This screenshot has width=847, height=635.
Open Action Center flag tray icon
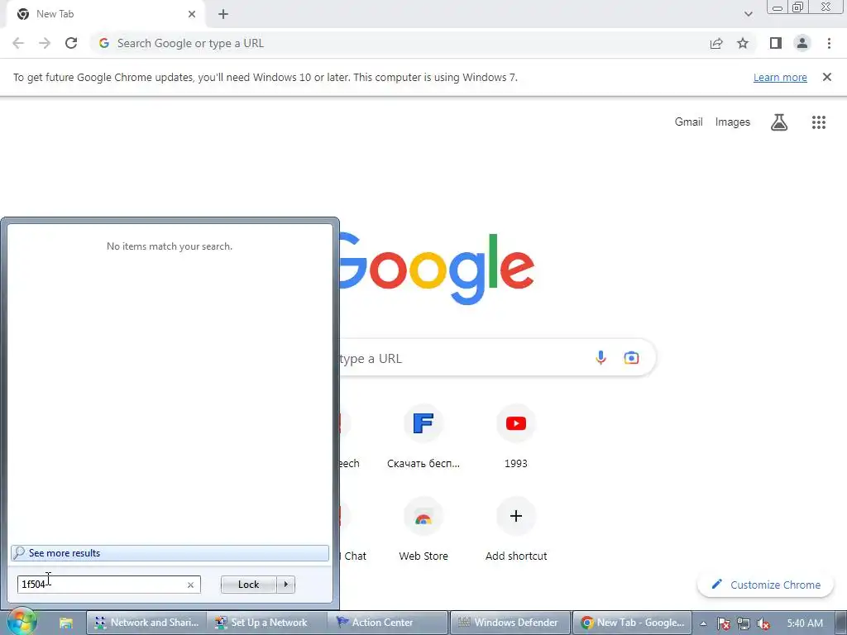[723, 623]
